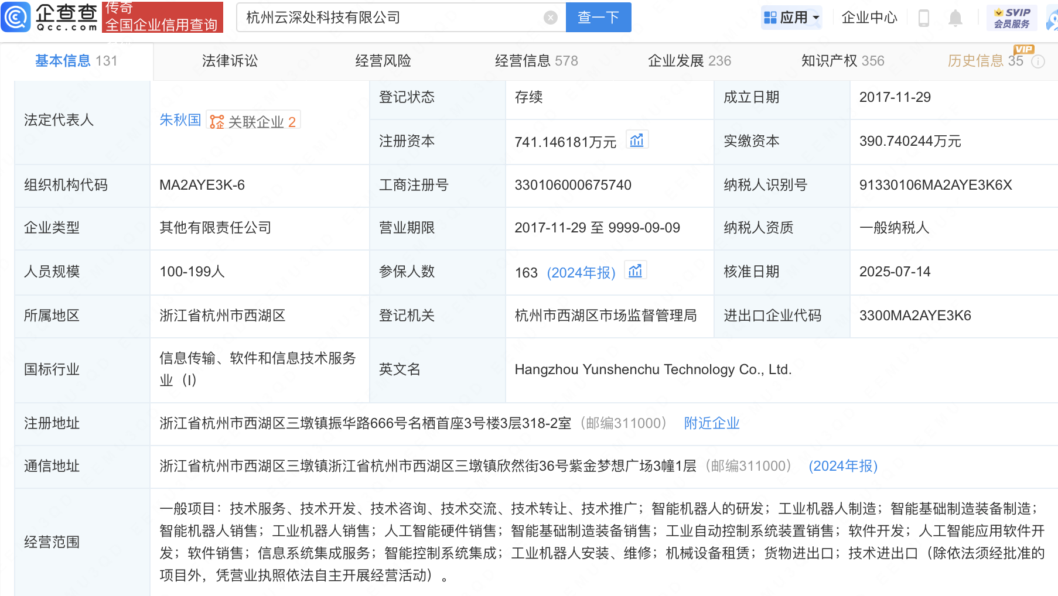The width and height of the screenshot is (1058, 596).
Task: Select the paid-in capital 390.740244万元
Action: click(910, 141)
